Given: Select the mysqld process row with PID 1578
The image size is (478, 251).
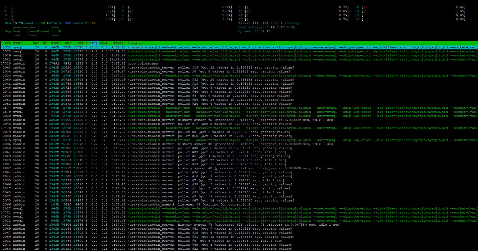Looking at the screenshot, I should click(x=239, y=51).
